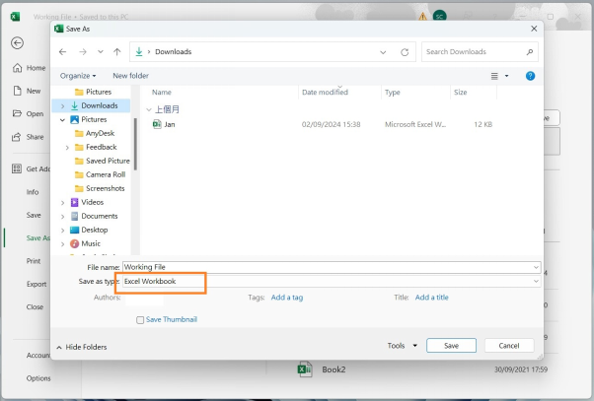Click the Get Add-ins icon
This screenshot has height=401, width=594.
[17, 168]
